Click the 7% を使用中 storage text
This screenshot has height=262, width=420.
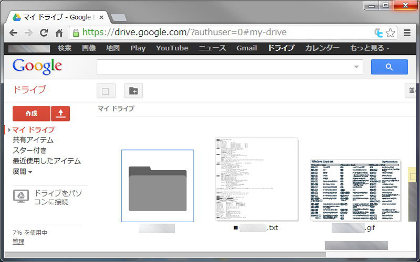pyautogui.click(x=30, y=233)
